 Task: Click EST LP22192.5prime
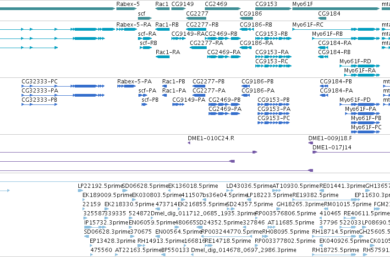click(101, 186)
